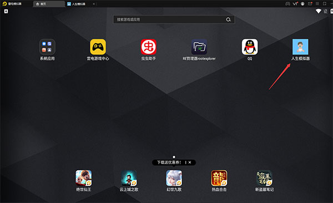
Task: Open recommended game 绝世仙王
Action: pos(83,178)
